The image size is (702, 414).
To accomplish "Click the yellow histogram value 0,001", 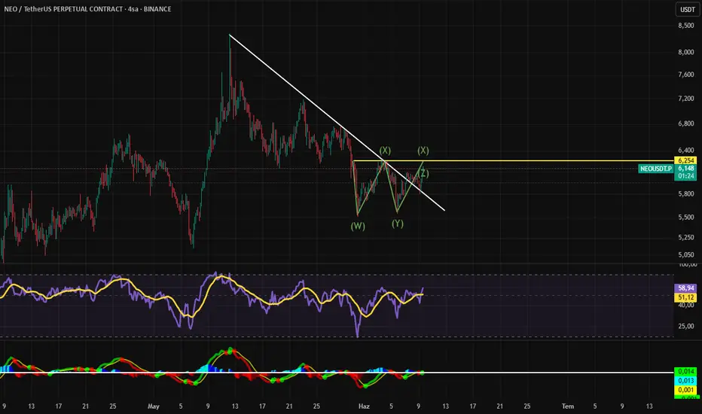I will pos(685,390).
